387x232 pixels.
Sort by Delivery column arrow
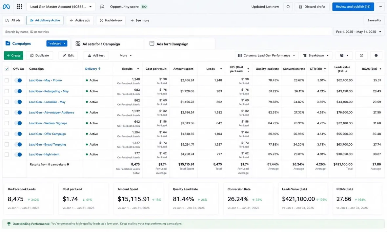coord(99,69)
